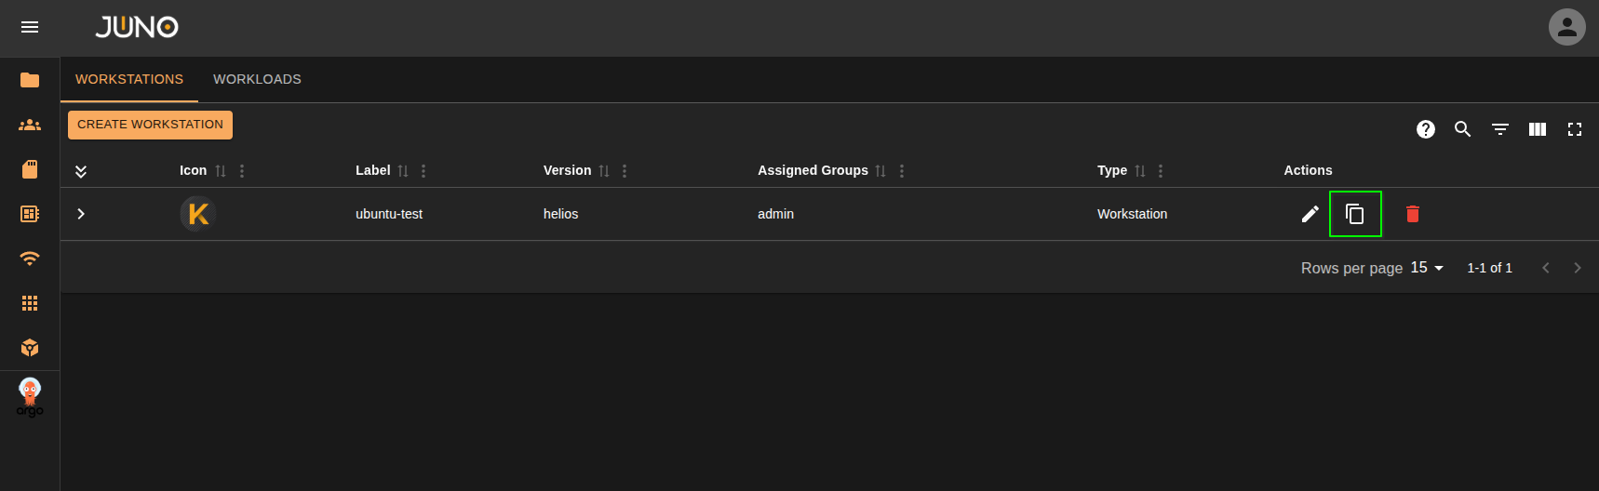Image resolution: width=1599 pixels, height=491 pixels.
Task: Click the Create Workstation button
Action: coord(150,125)
